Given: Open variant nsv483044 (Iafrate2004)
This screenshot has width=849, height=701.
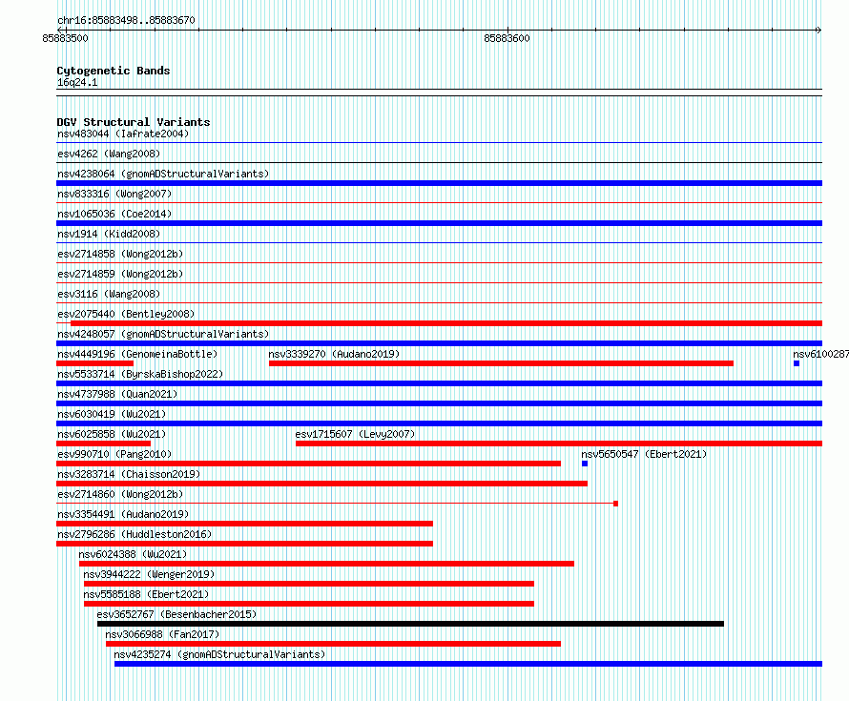Looking at the screenshot, I should click(123, 134).
